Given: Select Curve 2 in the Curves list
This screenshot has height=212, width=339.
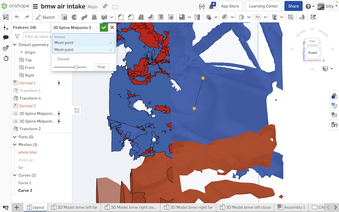Looking at the screenshot, I should tap(25, 190).
